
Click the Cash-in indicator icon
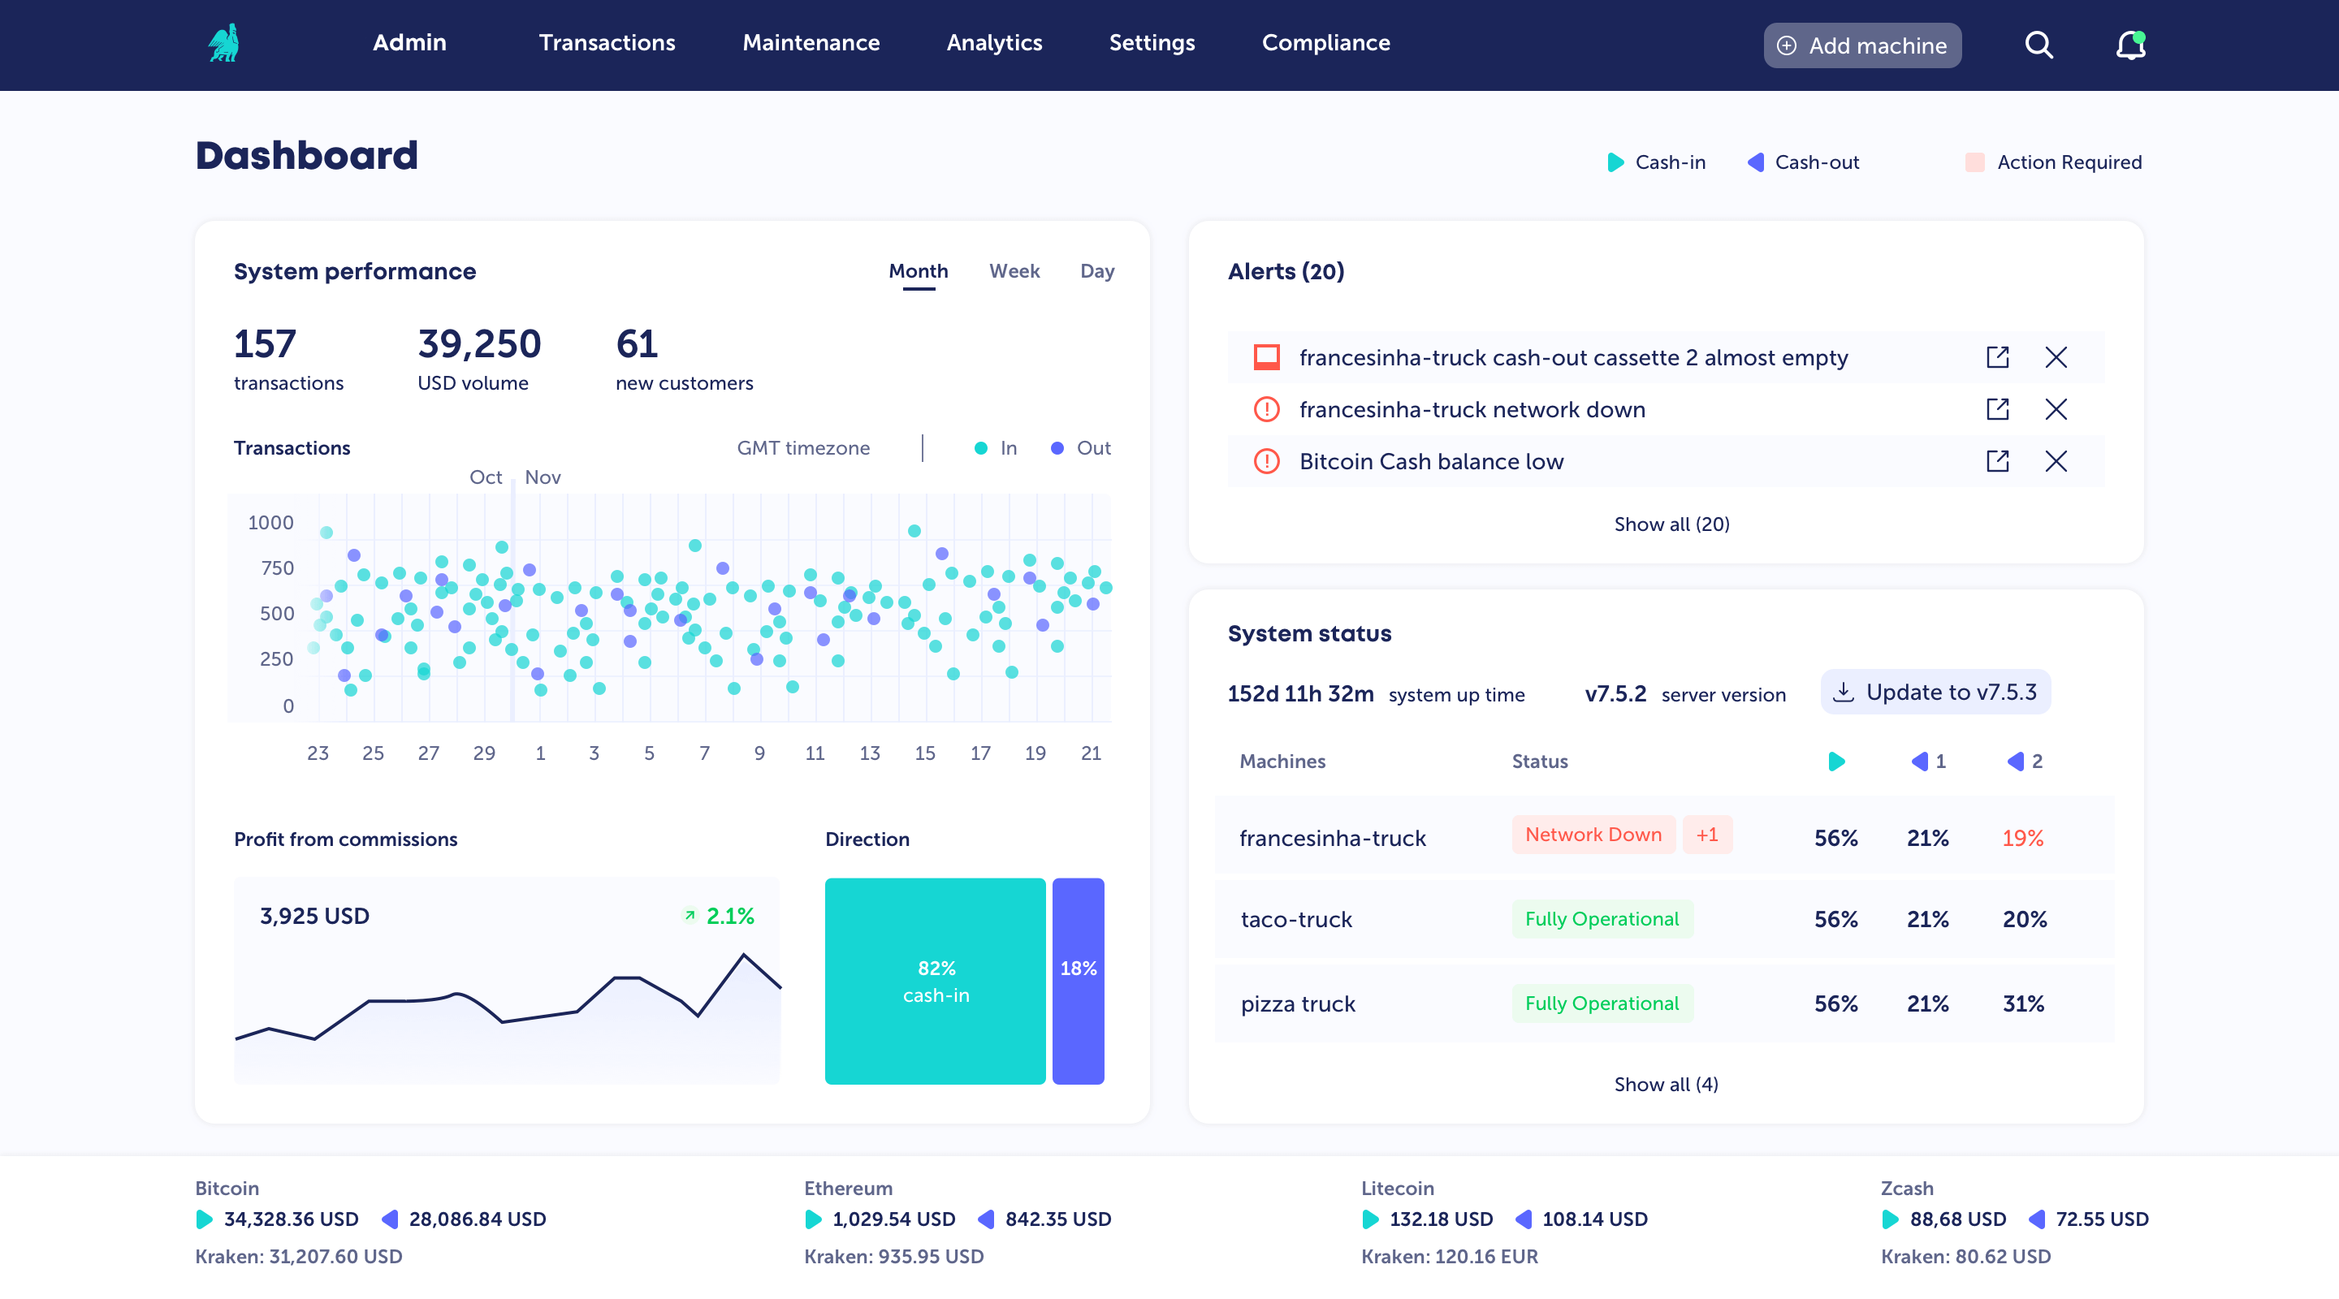(x=1615, y=160)
